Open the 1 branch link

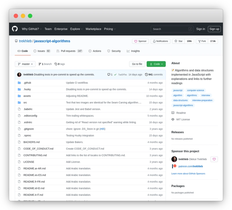(45, 64)
